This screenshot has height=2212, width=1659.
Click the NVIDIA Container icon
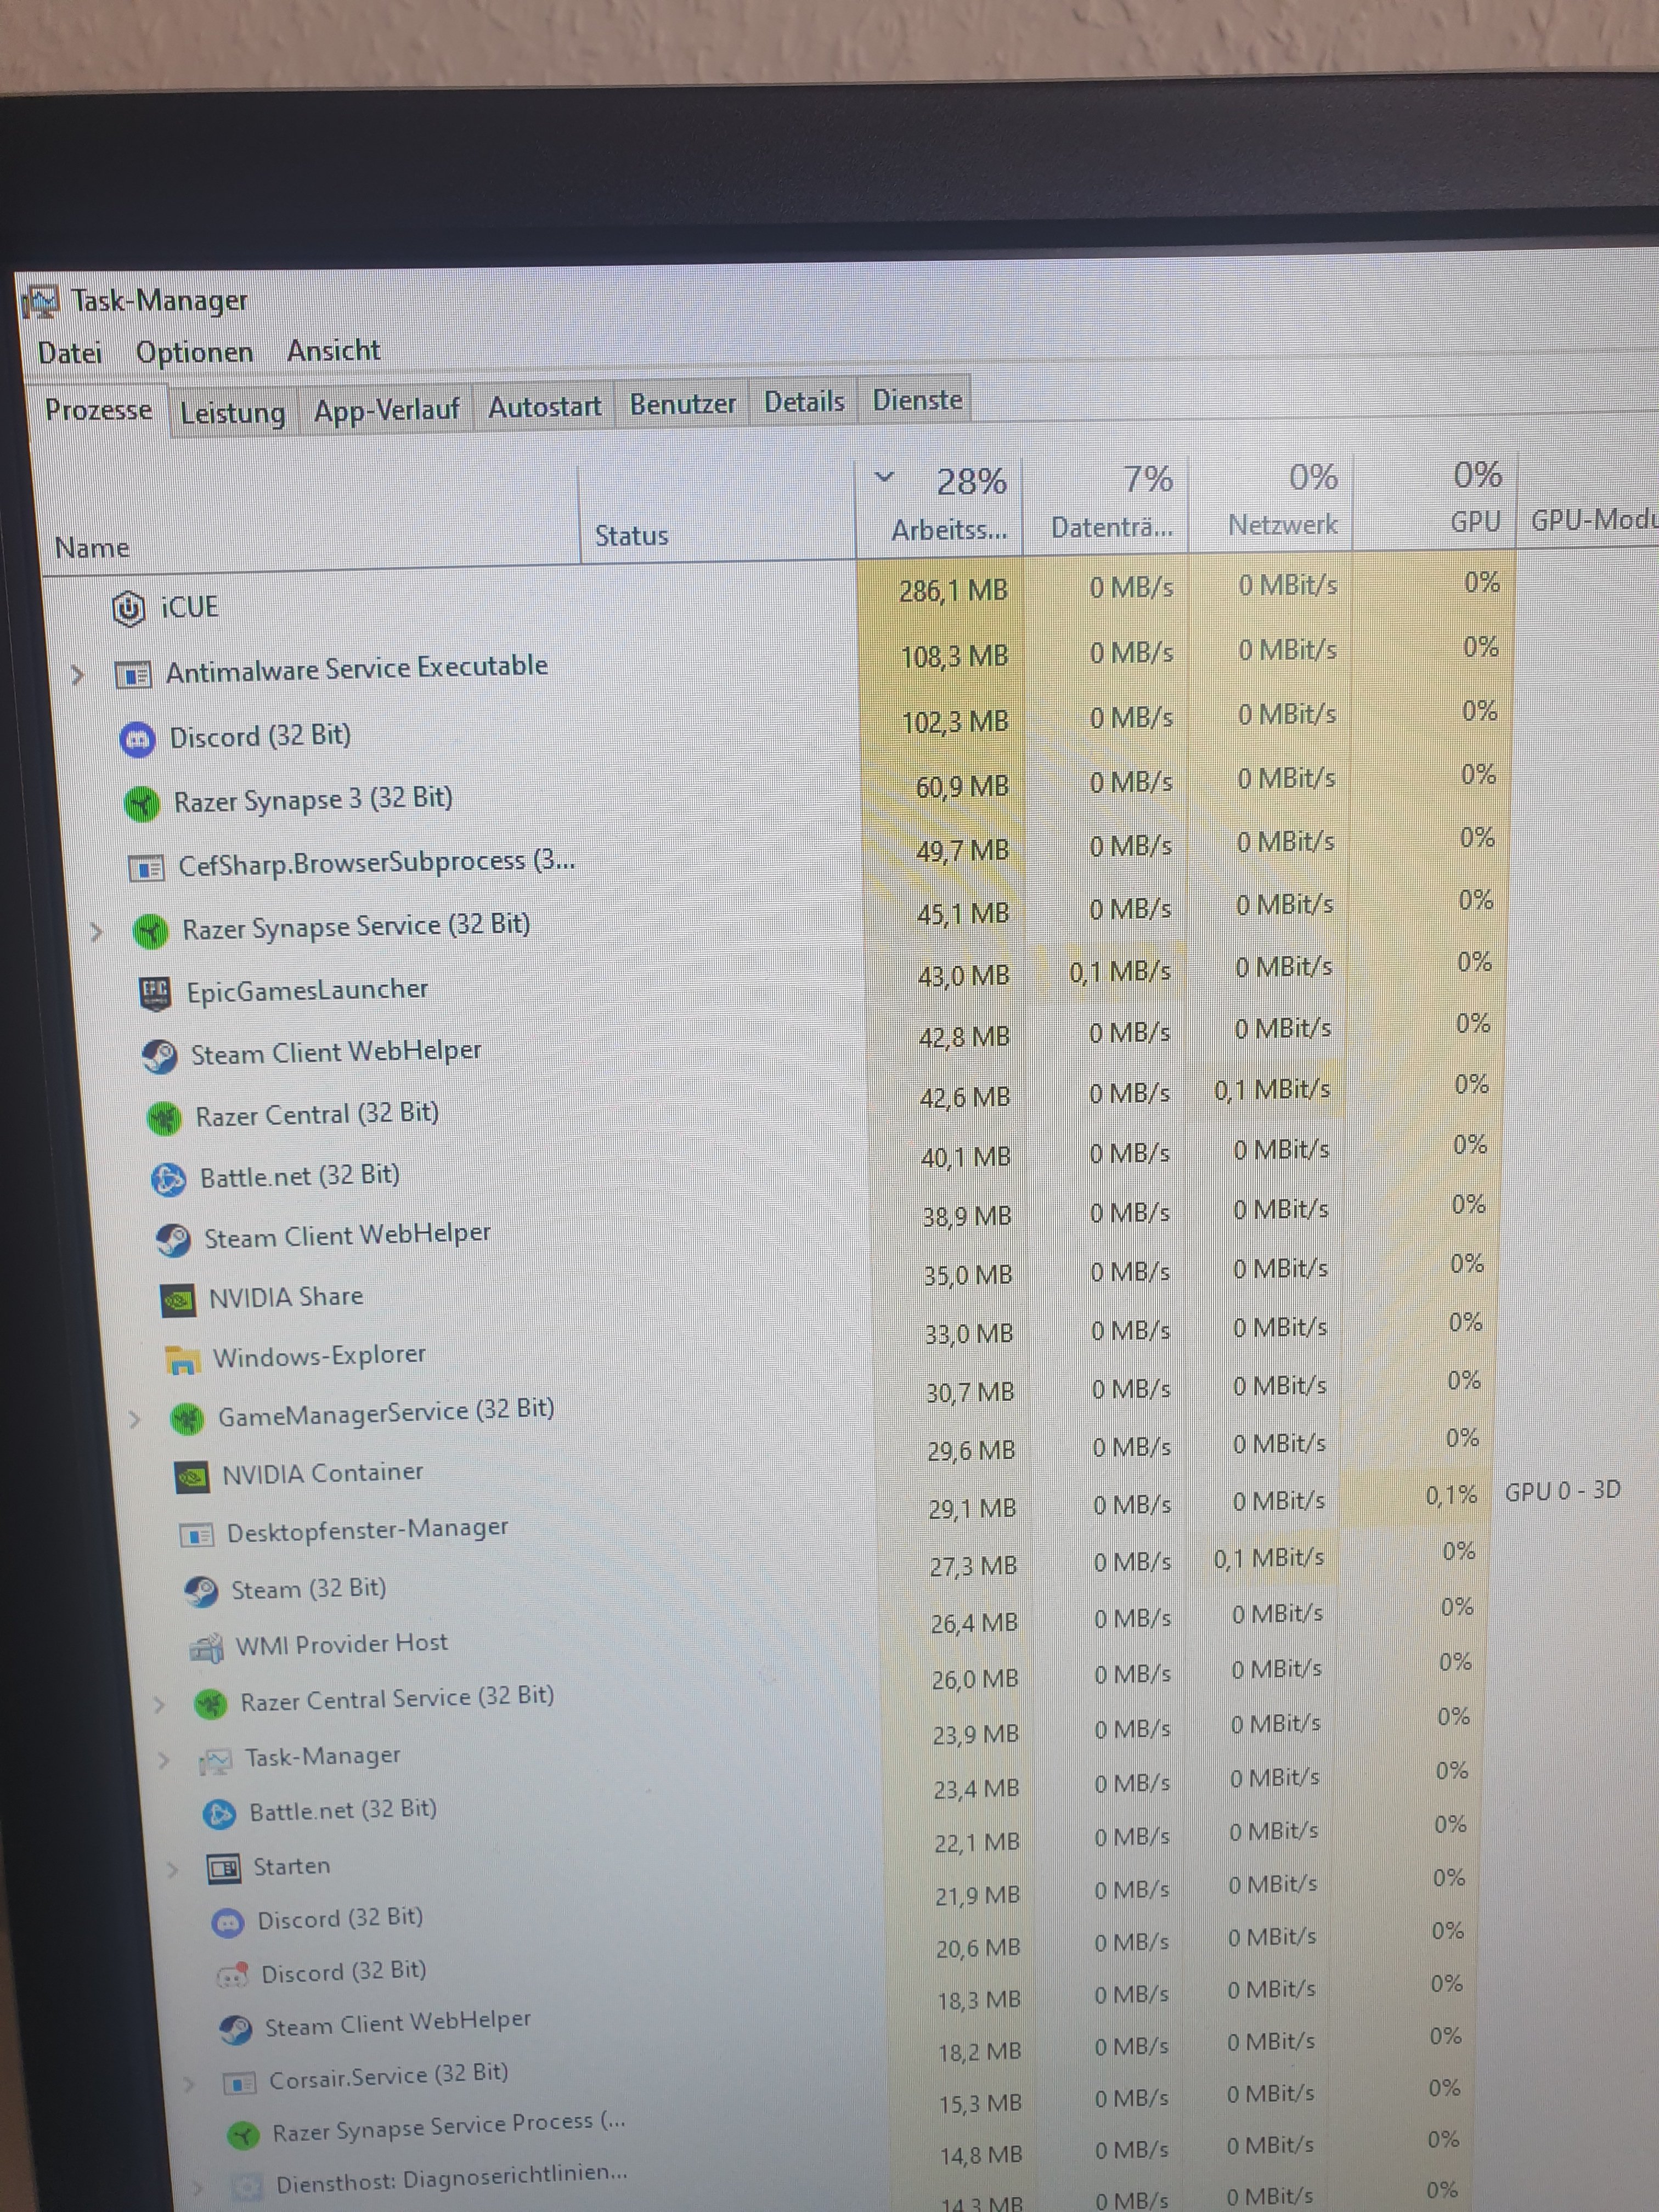[x=192, y=1476]
